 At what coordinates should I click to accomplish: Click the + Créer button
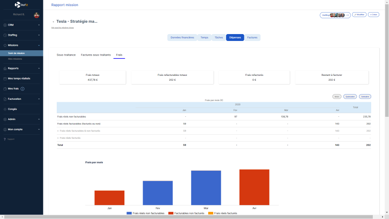coord(374,15)
